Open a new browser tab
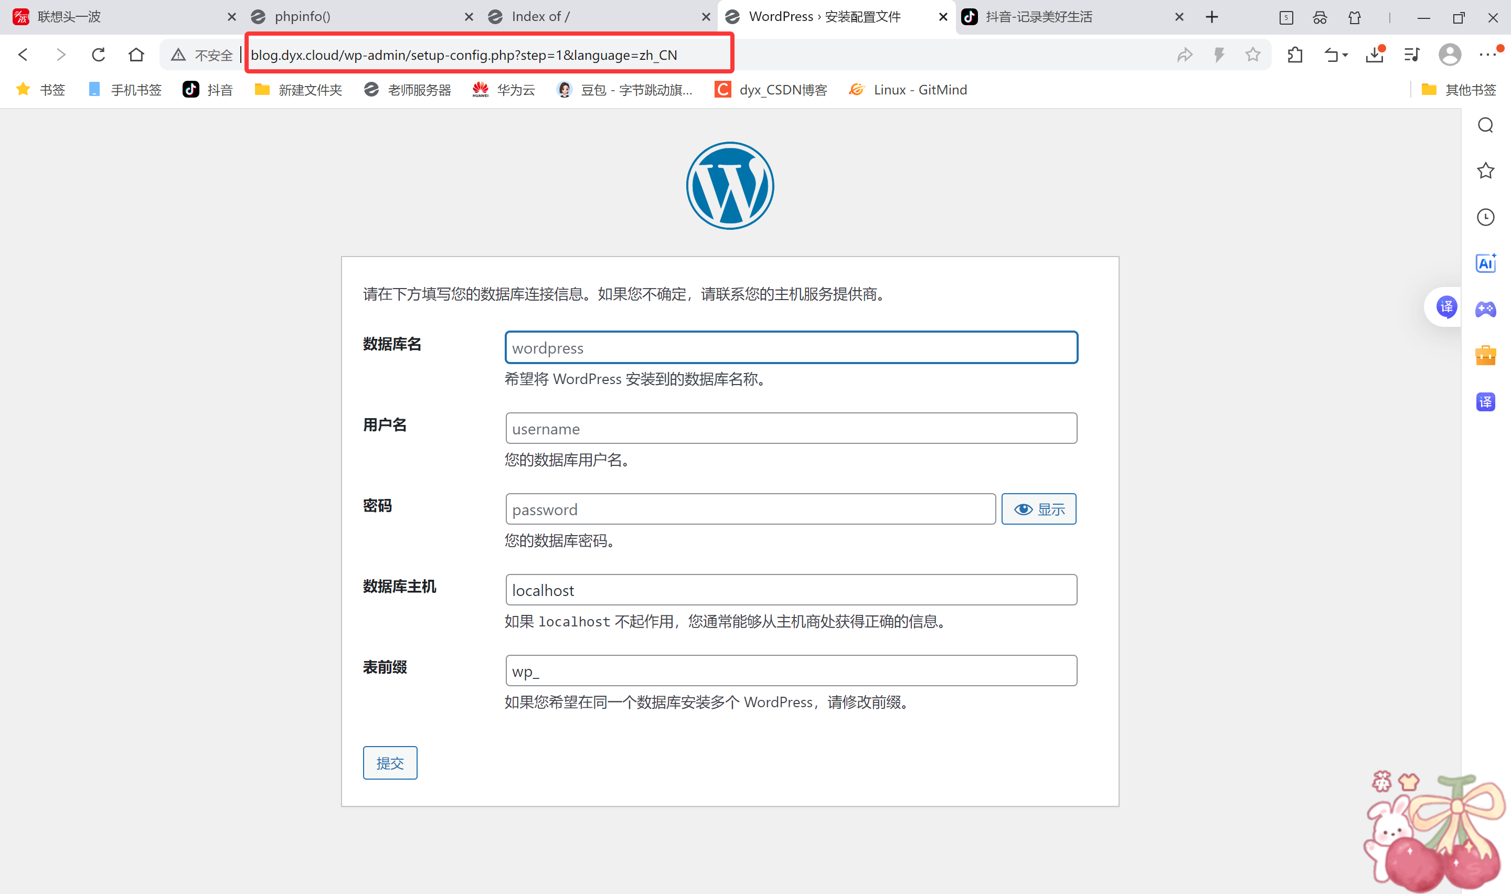1511x894 pixels. click(1212, 17)
